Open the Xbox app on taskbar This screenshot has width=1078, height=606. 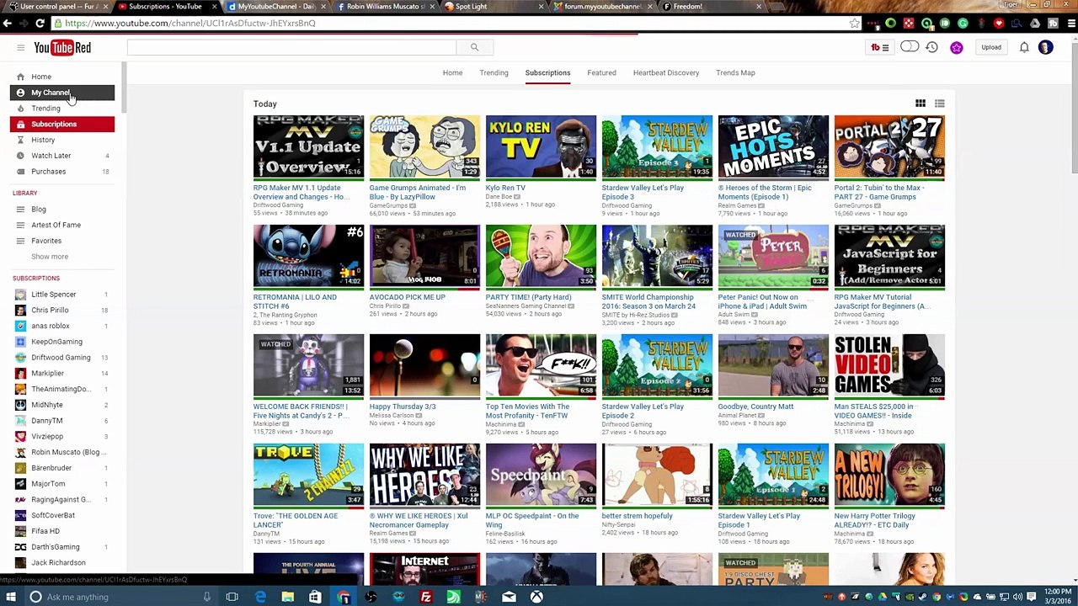536,597
